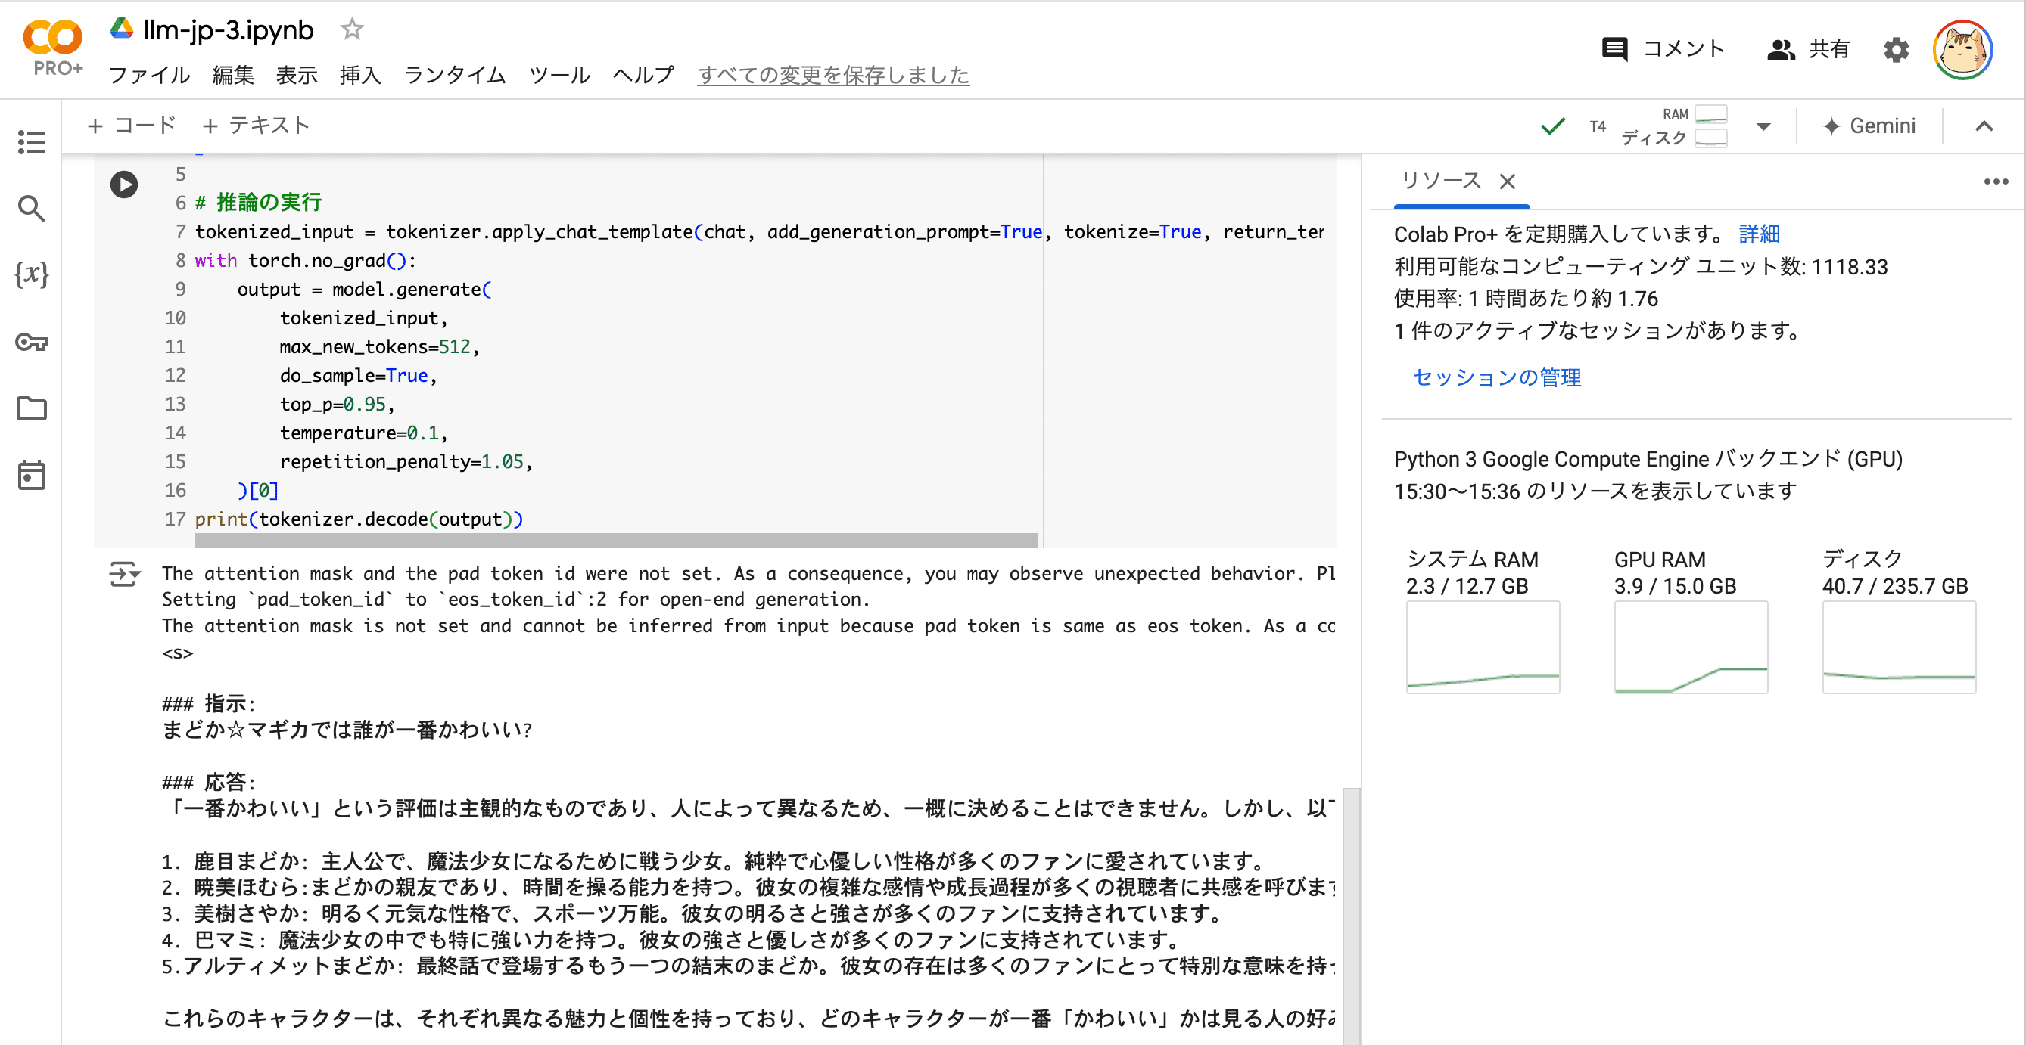Open the table of contents sidebar
Image resolution: width=2026 pixels, height=1045 pixels.
[32, 143]
